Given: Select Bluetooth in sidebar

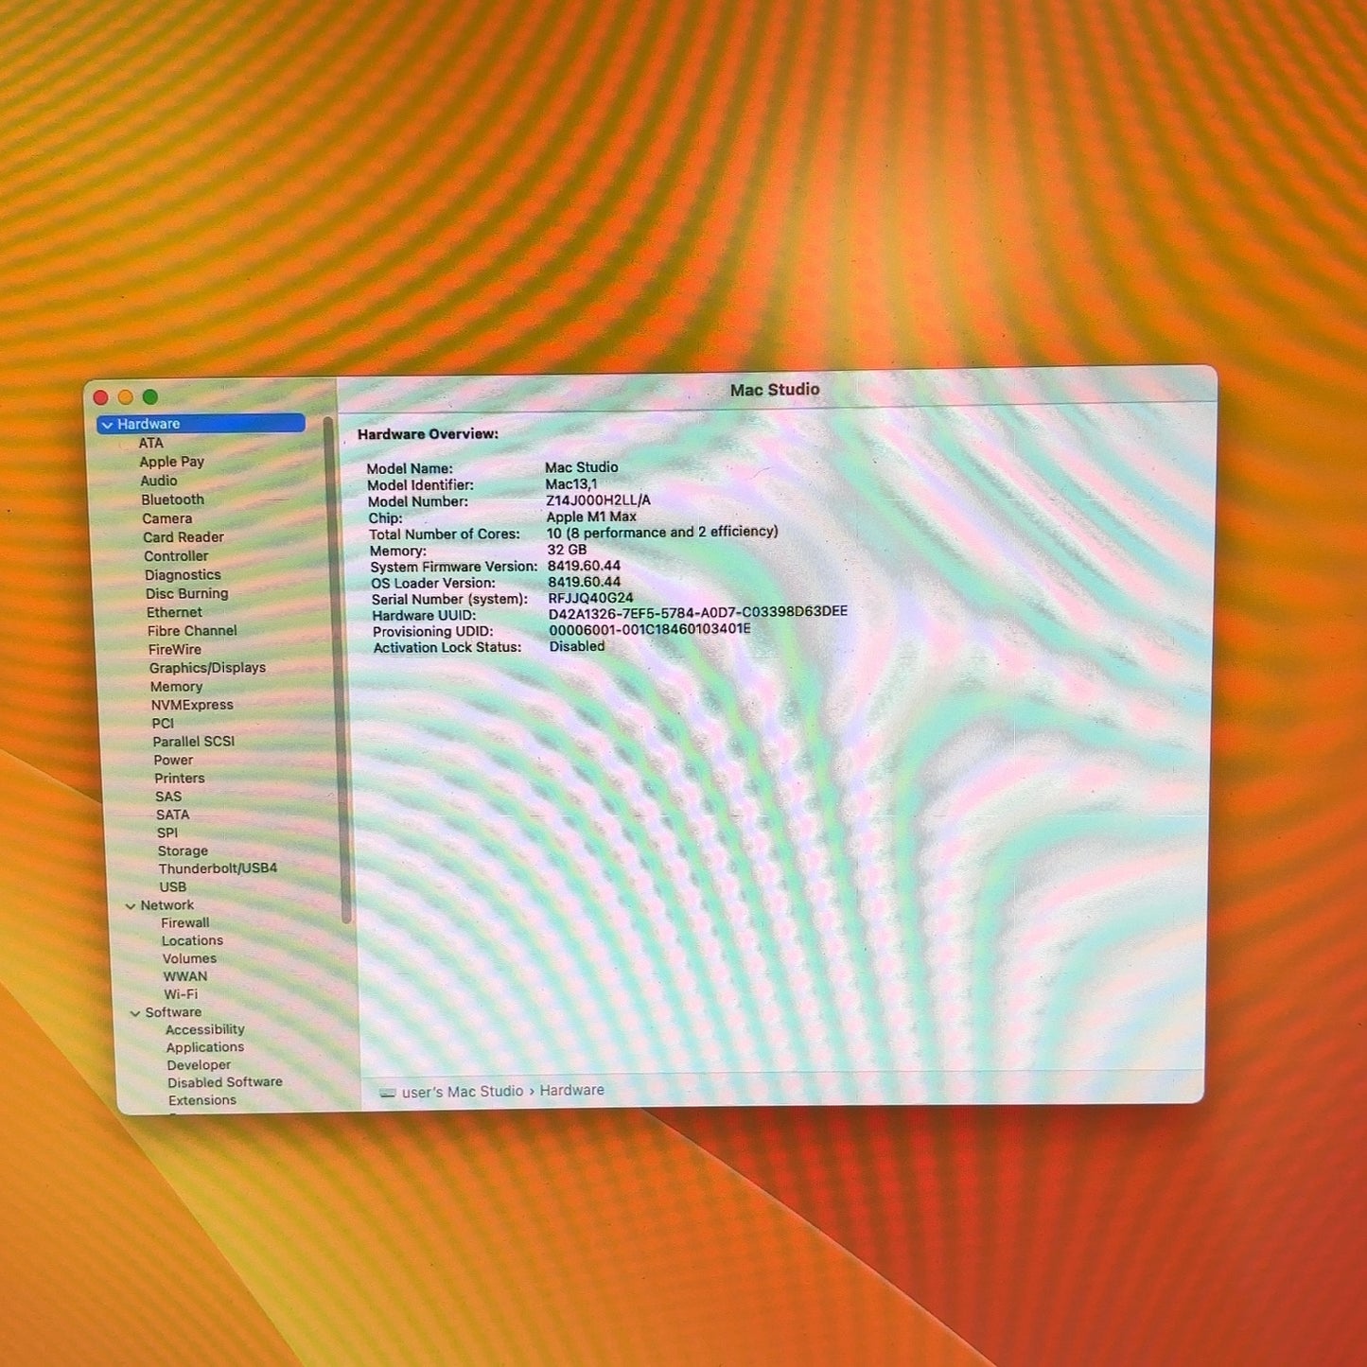Looking at the screenshot, I should click(172, 499).
